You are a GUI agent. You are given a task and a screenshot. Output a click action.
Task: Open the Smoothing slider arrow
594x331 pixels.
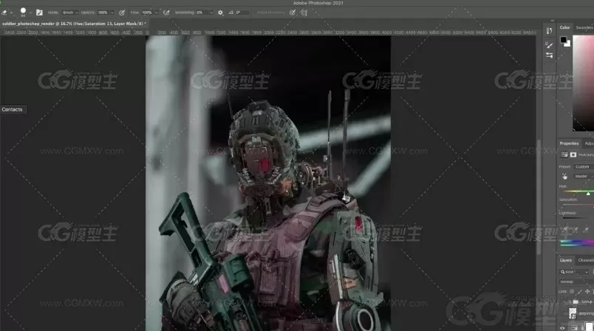tap(211, 13)
